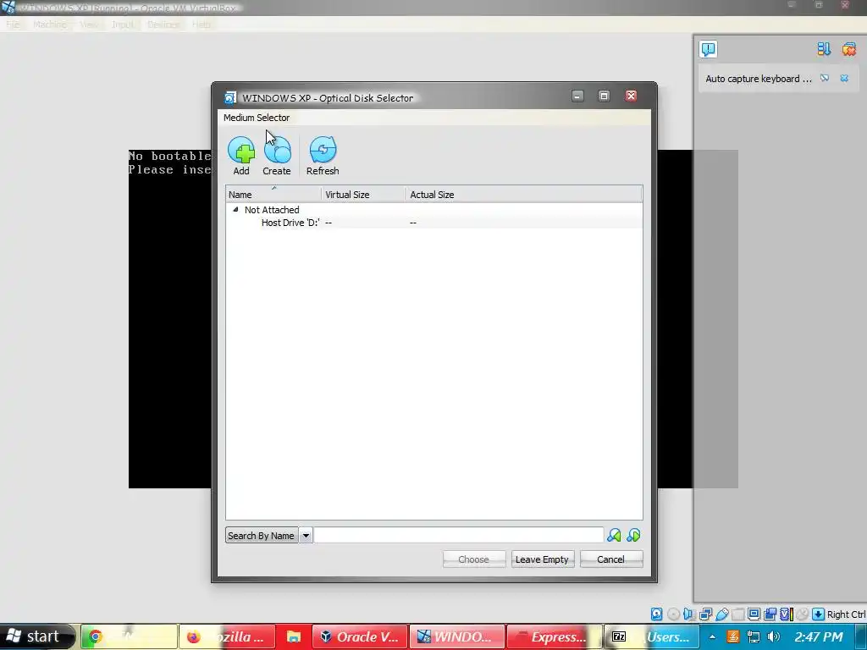Show hidden system tray icons arrow
This screenshot has height=650, width=867.
click(x=712, y=636)
